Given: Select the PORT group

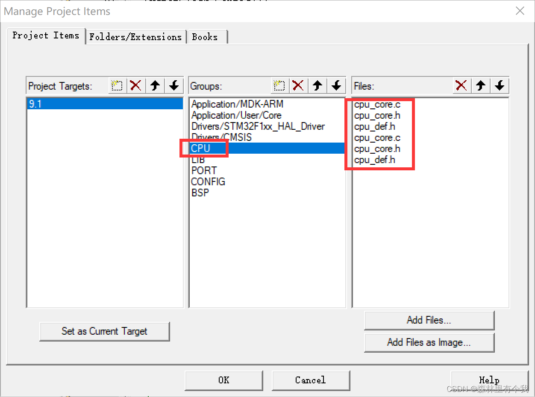Looking at the screenshot, I should click(x=267, y=170).
